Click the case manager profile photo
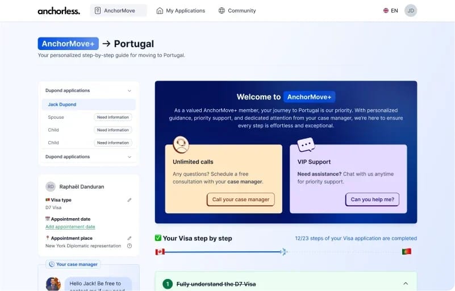The height and width of the screenshot is (291, 455). point(53,284)
